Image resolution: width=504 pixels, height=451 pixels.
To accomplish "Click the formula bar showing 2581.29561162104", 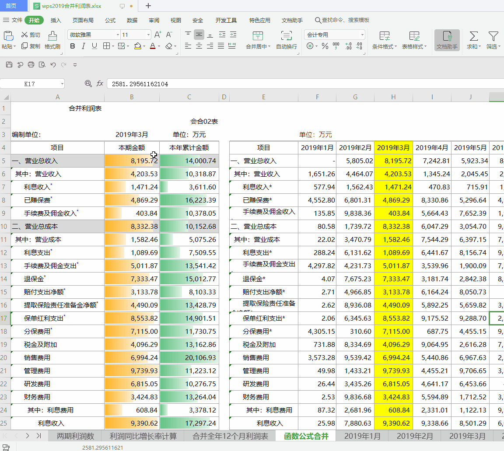I will point(304,84).
